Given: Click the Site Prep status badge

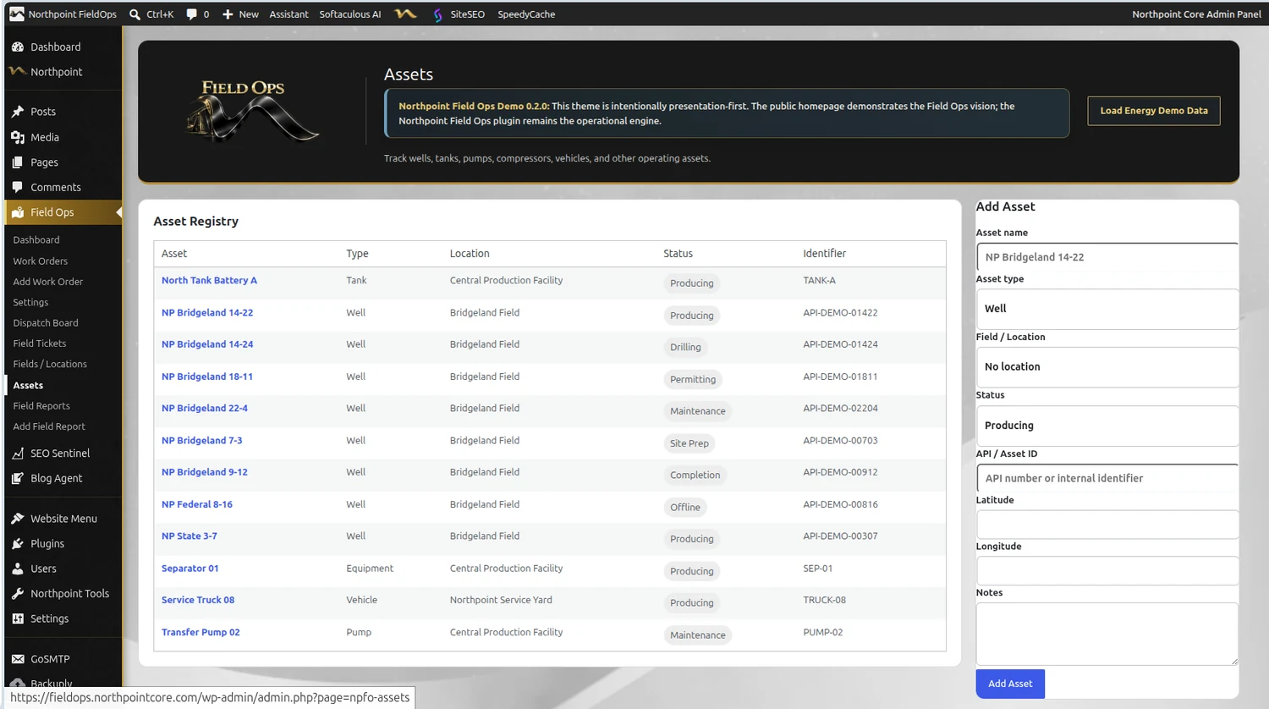Looking at the screenshot, I should click(x=689, y=443).
